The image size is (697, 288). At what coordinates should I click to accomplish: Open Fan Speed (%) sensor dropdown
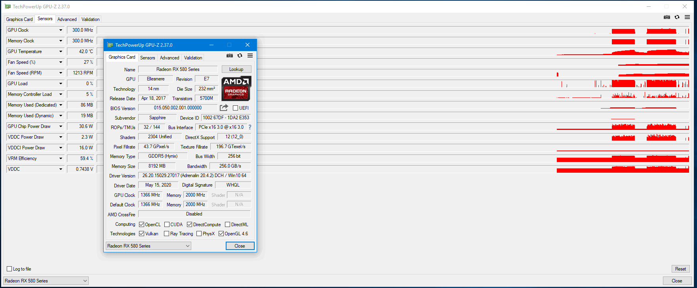pos(61,62)
